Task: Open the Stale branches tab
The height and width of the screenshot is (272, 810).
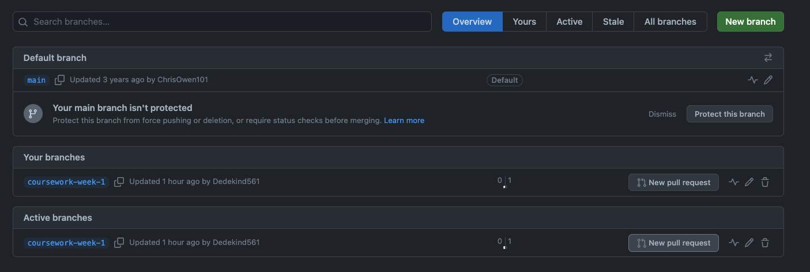Action: pyautogui.click(x=613, y=22)
